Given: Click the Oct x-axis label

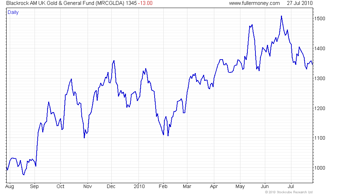Looking at the screenshot, I should tap(60, 187).
